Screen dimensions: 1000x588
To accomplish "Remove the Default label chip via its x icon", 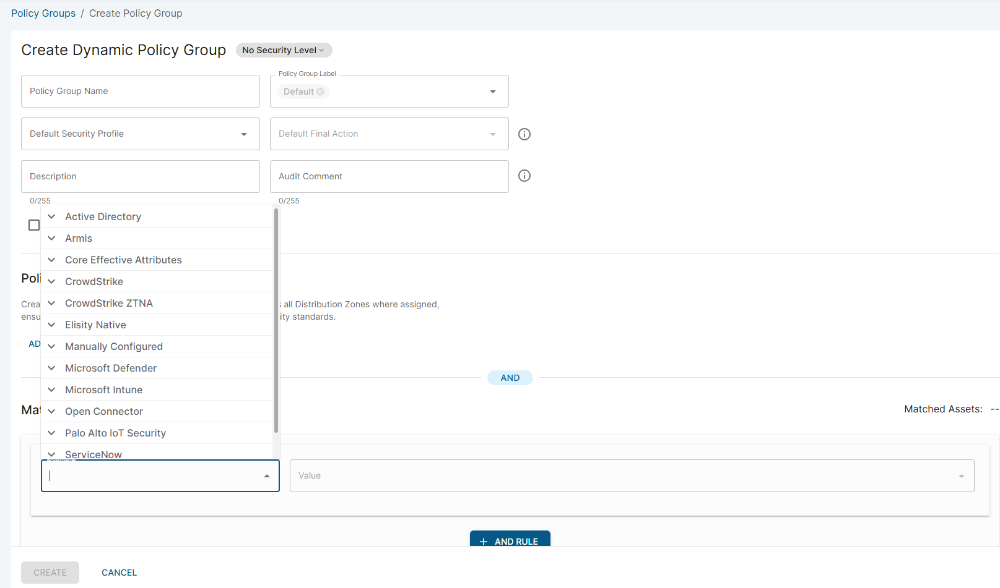I will click(x=321, y=91).
